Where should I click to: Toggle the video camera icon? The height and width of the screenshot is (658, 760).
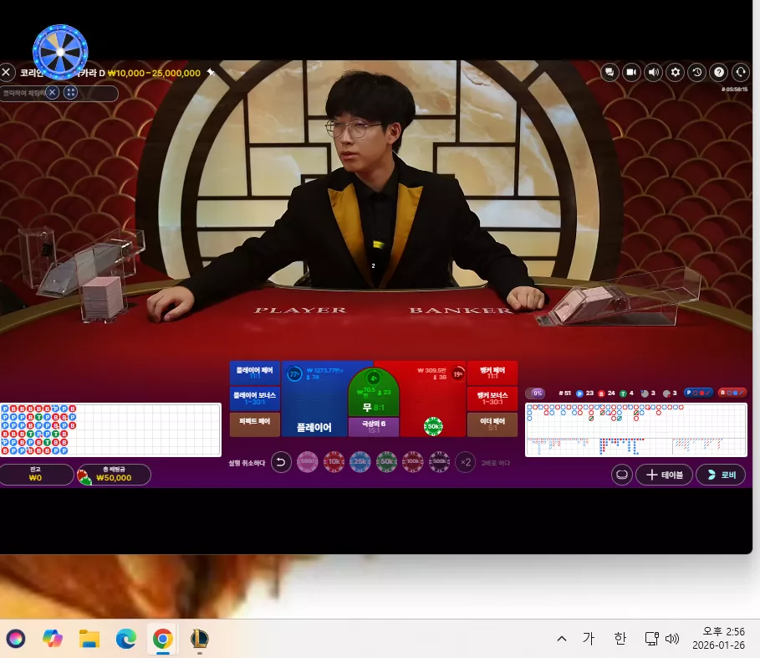click(631, 72)
